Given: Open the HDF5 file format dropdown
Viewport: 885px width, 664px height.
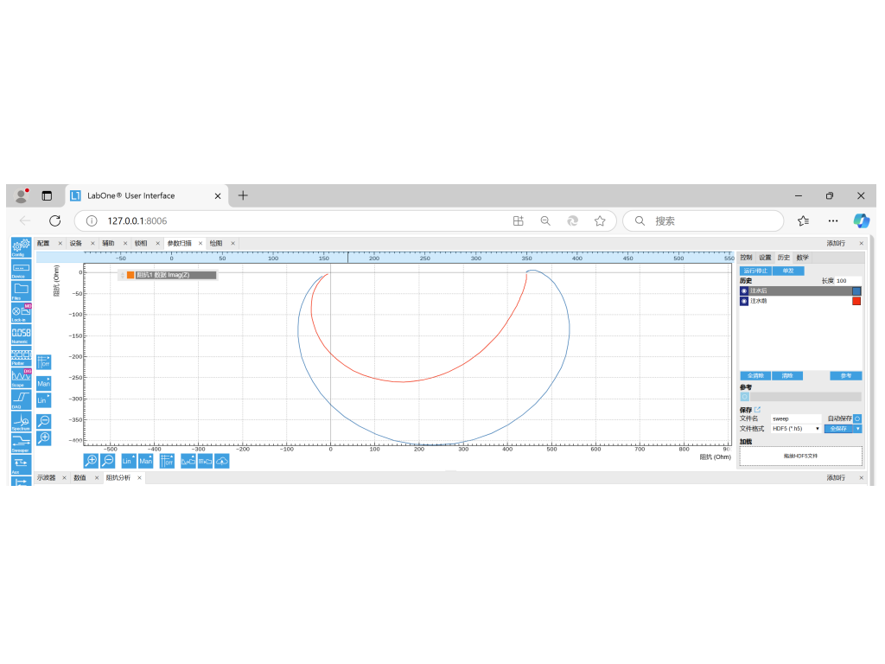Looking at the screenshot, I should point(796,429).
